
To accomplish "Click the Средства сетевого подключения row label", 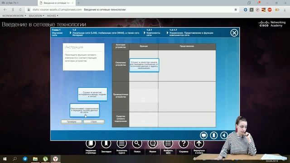I will click(x=121, y=119).
